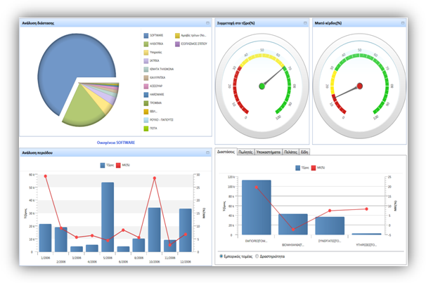Click the lowest red point over ΒΙΟΜΗΧΑΝΙΑ bar
426x283 pixels.
[x=293, y=230]
